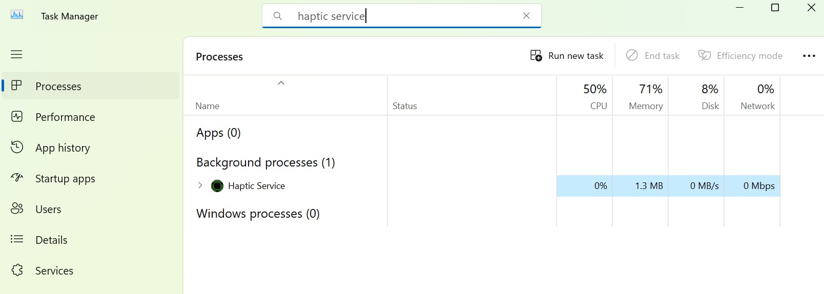Click the Details list icon
The image size is (824, 294).
pos(17,239)
